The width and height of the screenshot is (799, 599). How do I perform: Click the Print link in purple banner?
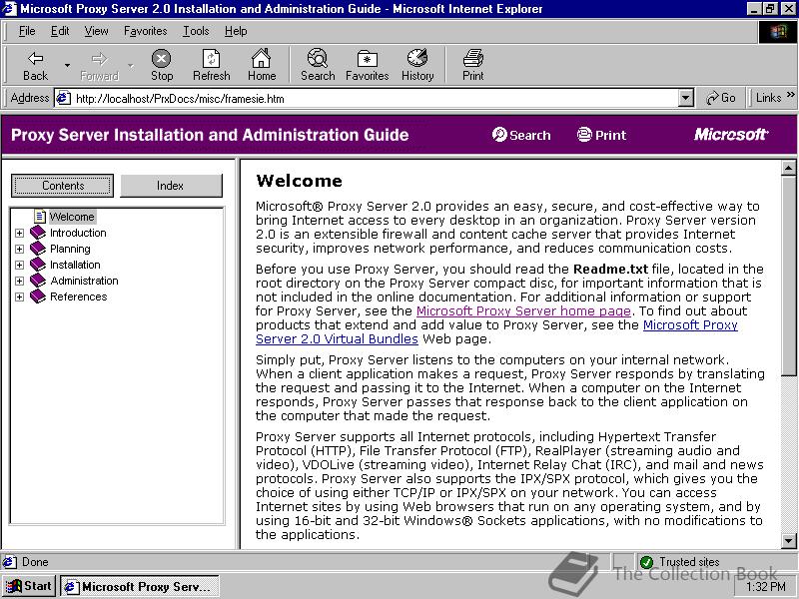coord(601,135)
